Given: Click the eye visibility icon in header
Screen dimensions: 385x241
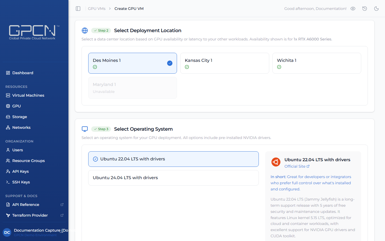Looking at the screenshot, I should (353, 9).
